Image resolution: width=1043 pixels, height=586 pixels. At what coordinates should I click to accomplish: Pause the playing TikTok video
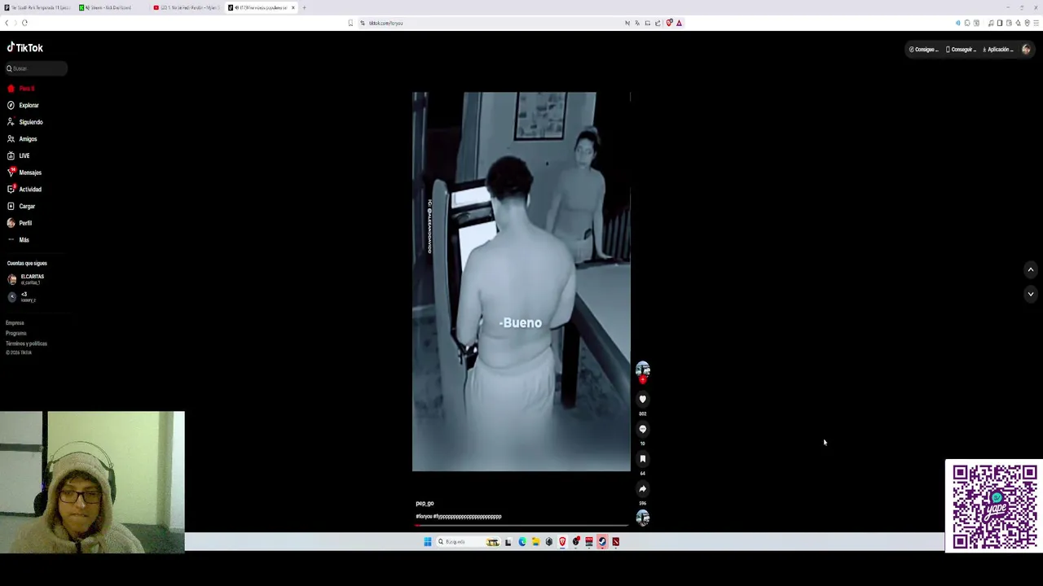click(521, 281)
